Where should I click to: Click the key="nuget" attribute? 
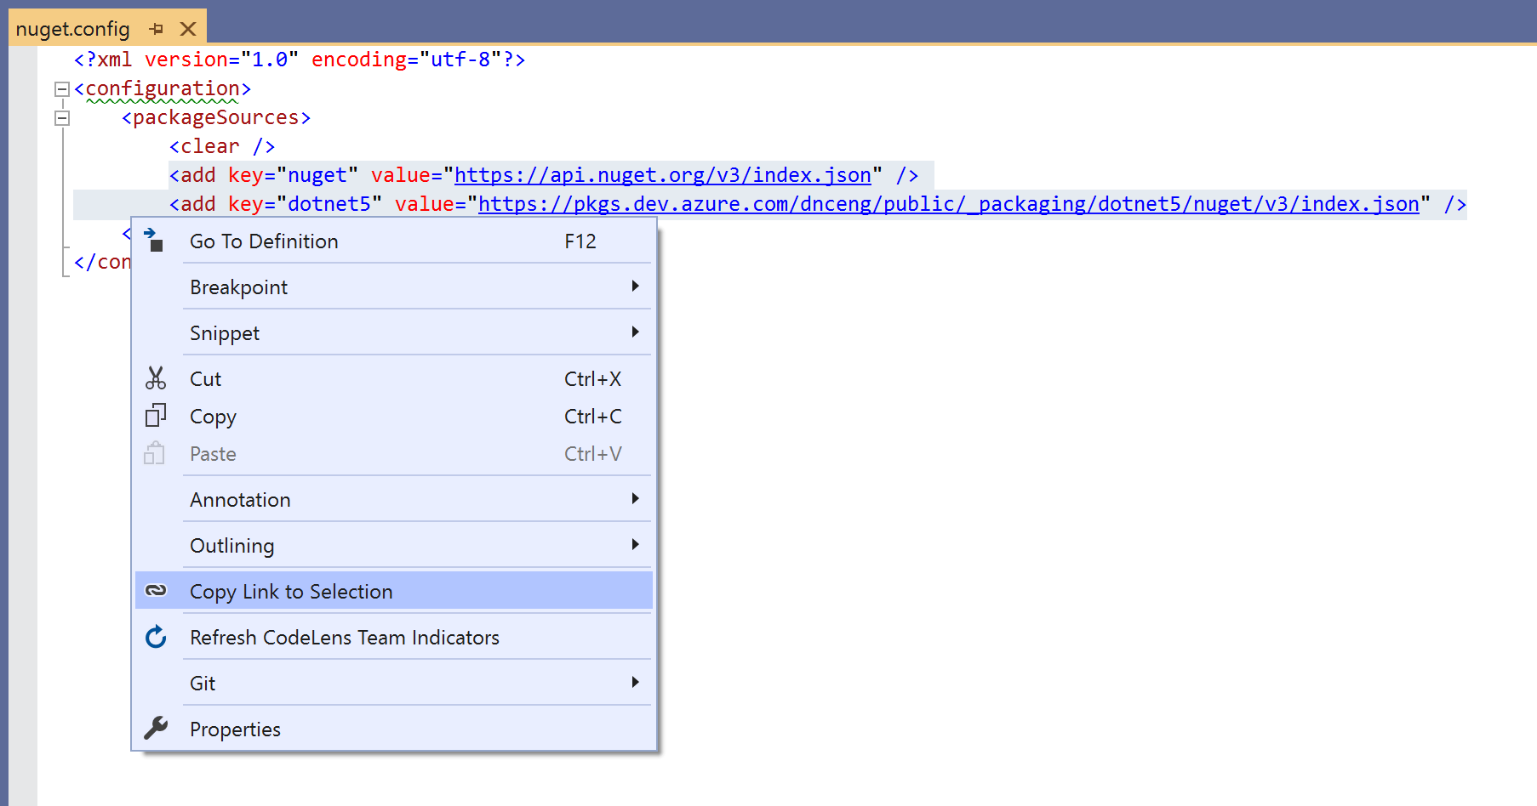(x=294, y=175)
